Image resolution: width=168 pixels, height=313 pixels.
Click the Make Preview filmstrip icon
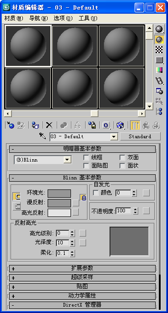[159, 81]
